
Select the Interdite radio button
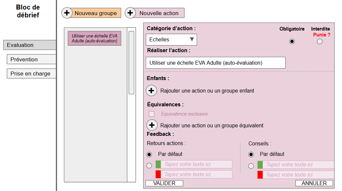tap(320, 41)
